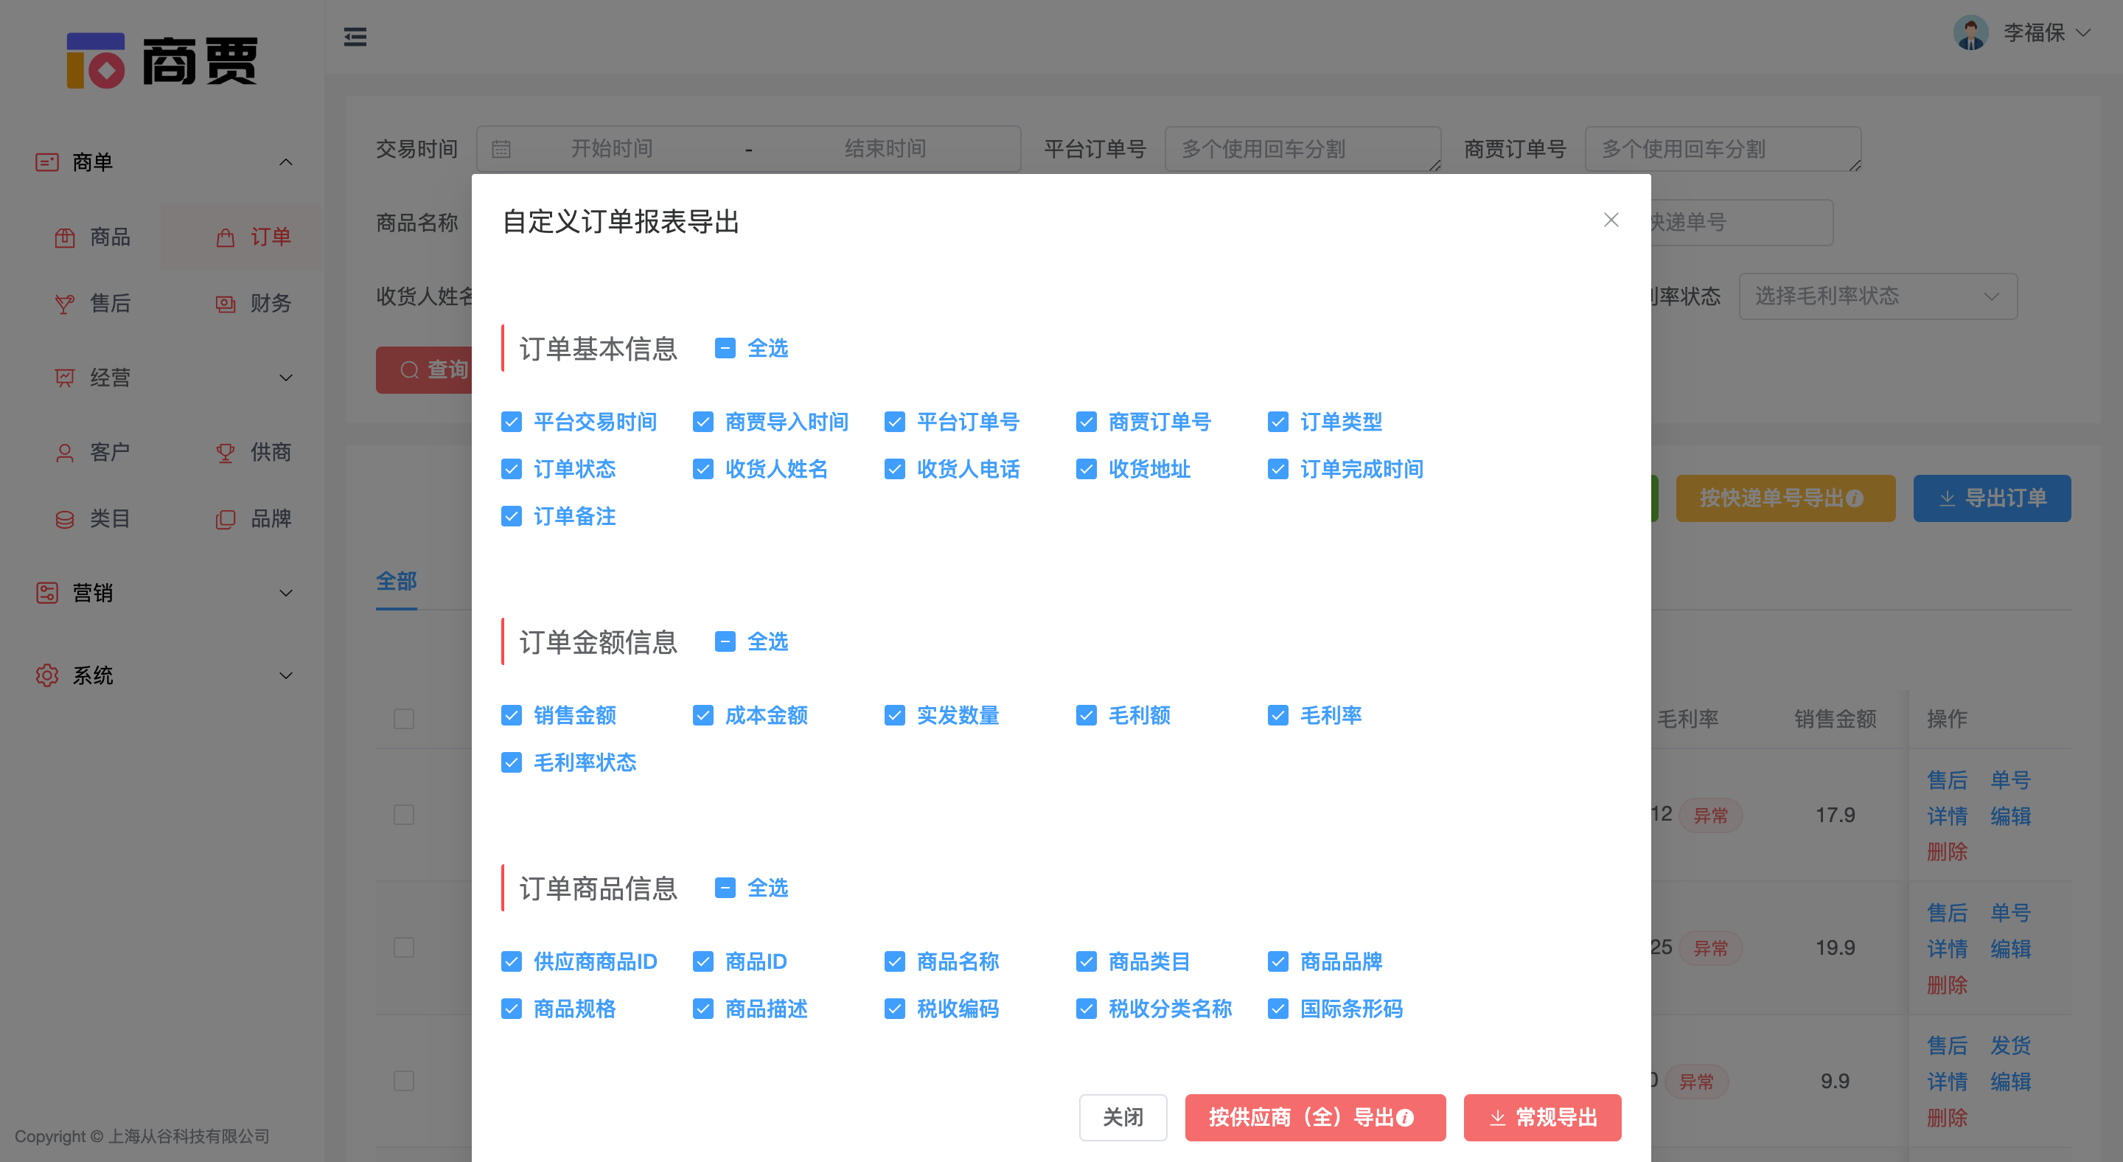Select the 品牌 icon in sidebar
The width and height of the screenshot is (2123, 1162).
tap(225, 518)
